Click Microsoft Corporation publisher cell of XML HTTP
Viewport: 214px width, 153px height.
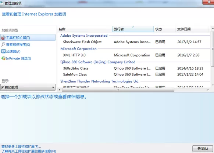[x=132, y=55]
